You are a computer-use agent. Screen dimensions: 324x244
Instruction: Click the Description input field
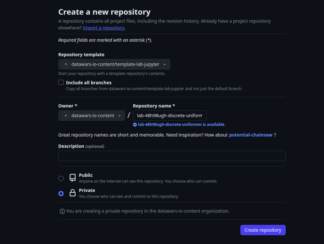tap(172, 156)
